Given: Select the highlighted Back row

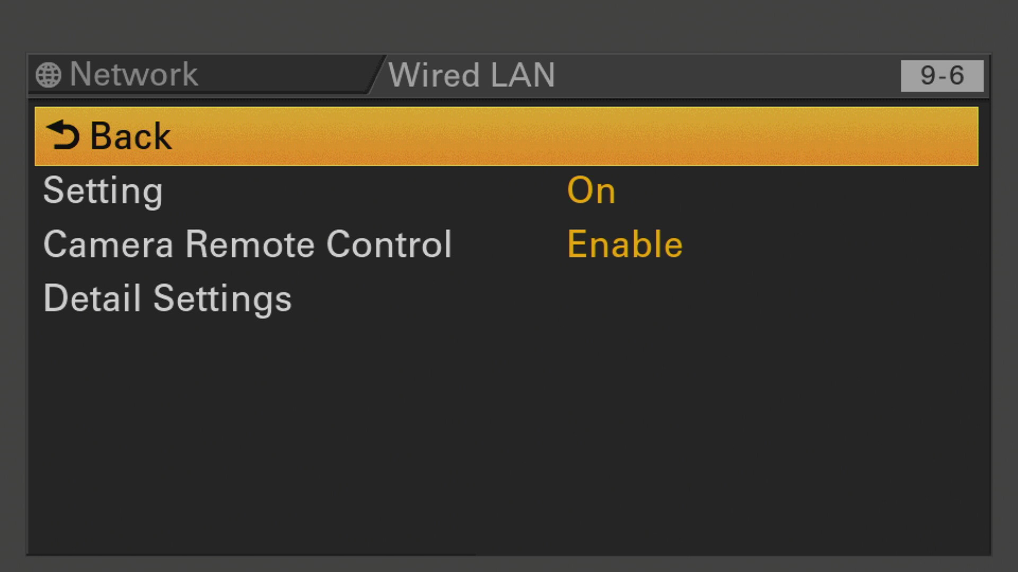Looking at the screenshot, I should point(506,136).
